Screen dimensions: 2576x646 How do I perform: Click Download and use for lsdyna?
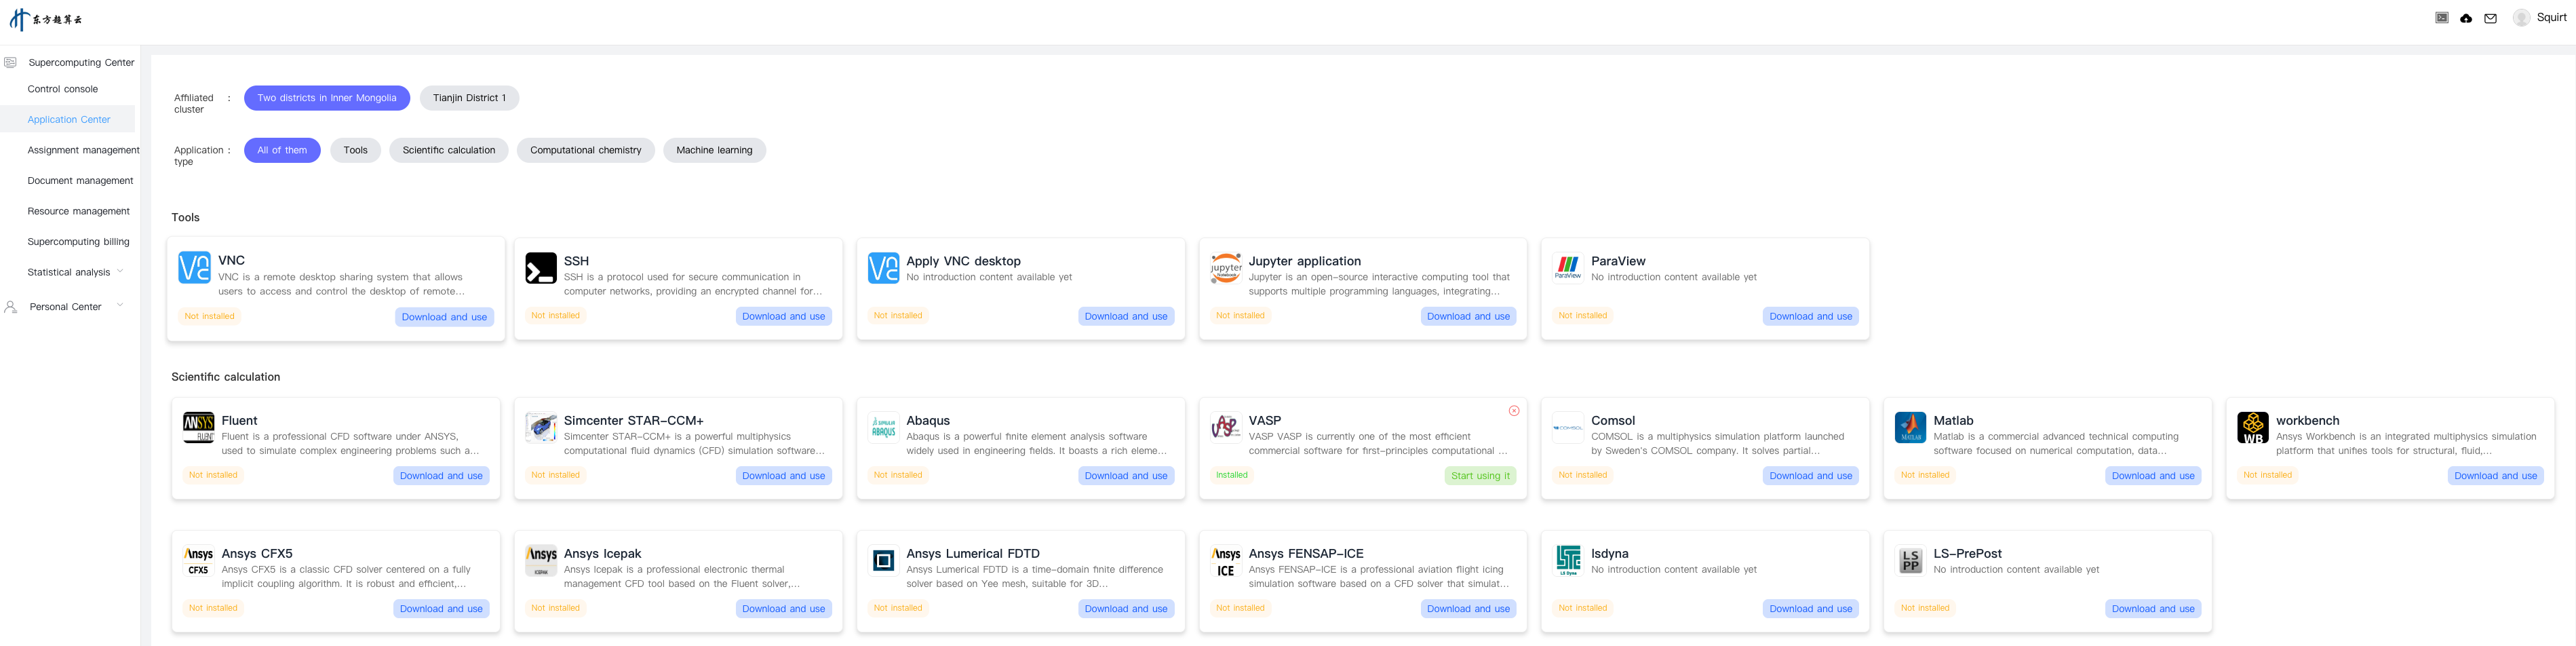click(x=1811, y=609)
